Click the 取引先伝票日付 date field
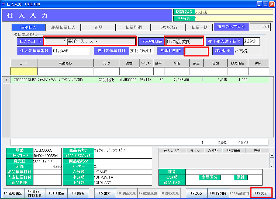This screenshot has height=199, width=276. point(141,51)
